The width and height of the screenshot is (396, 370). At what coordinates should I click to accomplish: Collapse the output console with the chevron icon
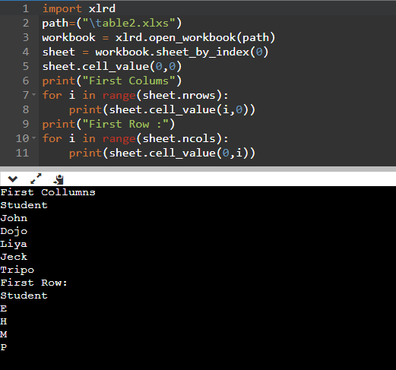pyautogui.click(x=13, y=179)
